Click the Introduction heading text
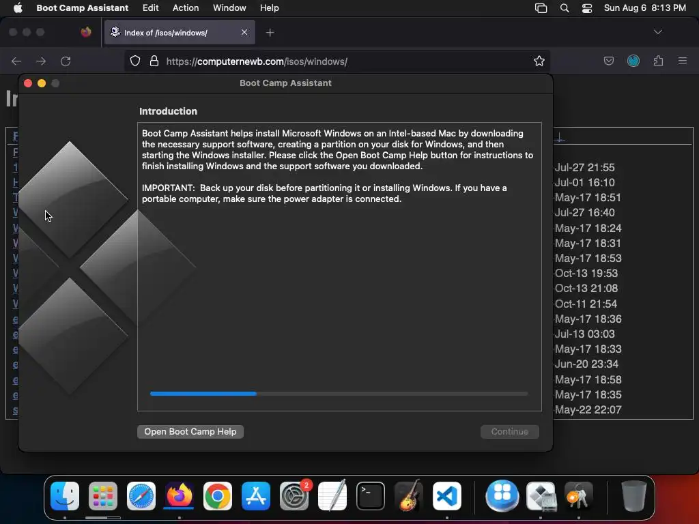 click(168, 111)
